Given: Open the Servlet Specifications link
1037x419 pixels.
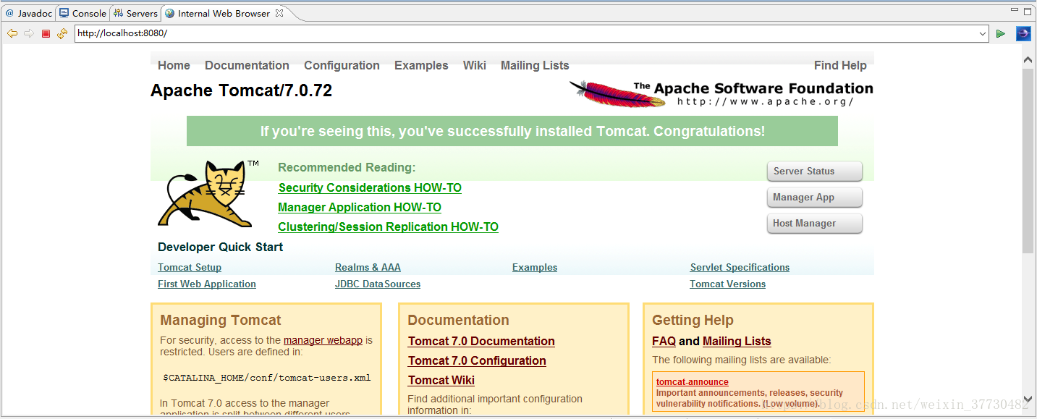Looking at the screenshot, I should (x=740, y=267).
